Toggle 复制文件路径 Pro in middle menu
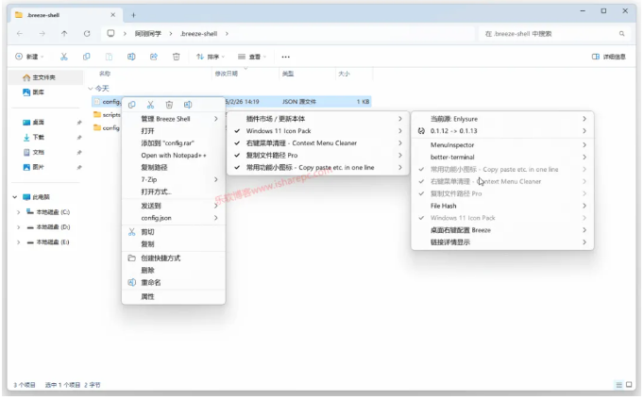 (x=317, y=155)
